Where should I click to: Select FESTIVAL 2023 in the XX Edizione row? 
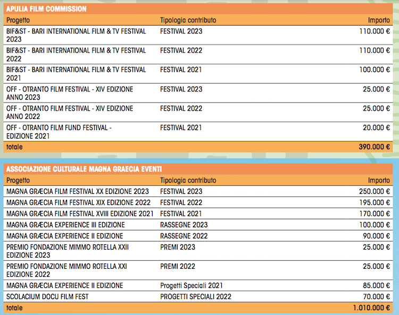point(181,191)
